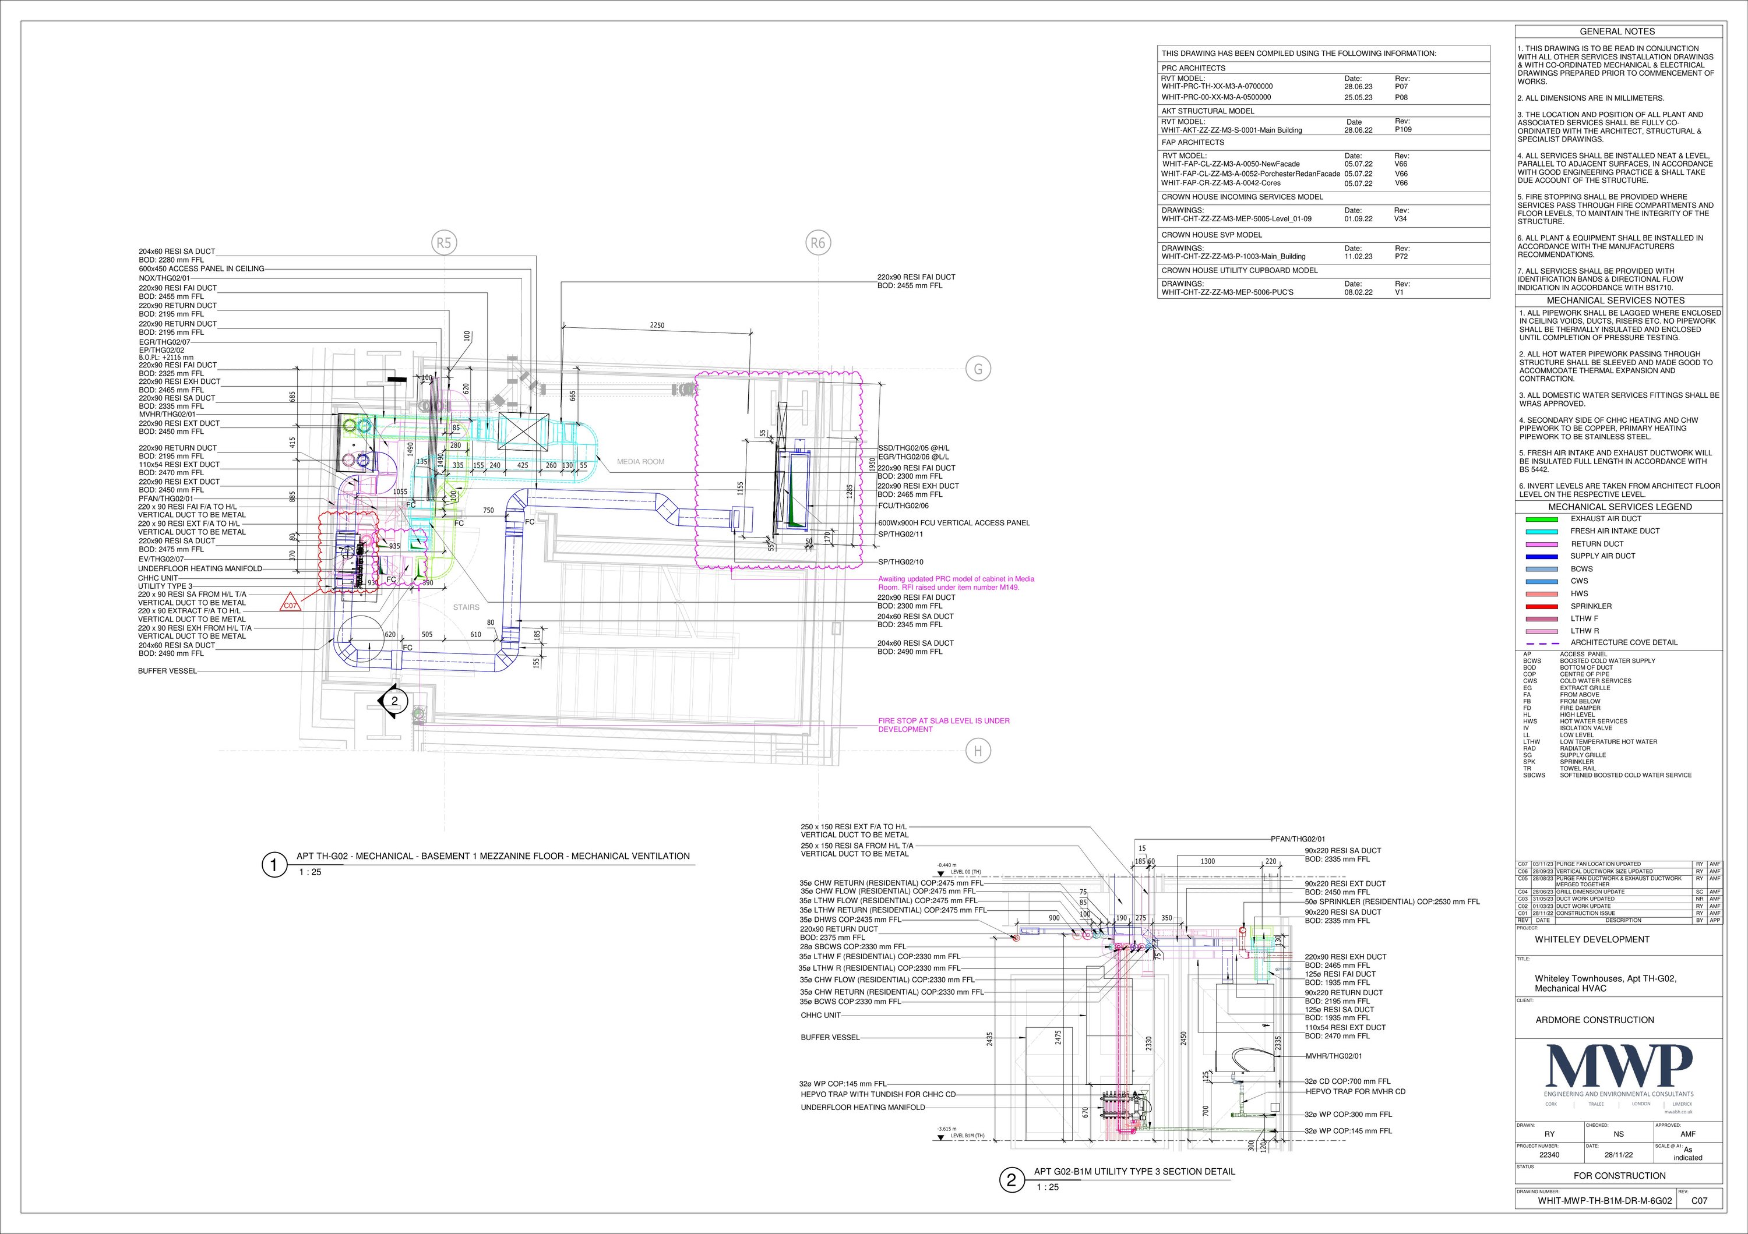Click the STAIRS room label
1748x1234 pixels.
coord(466,607)
